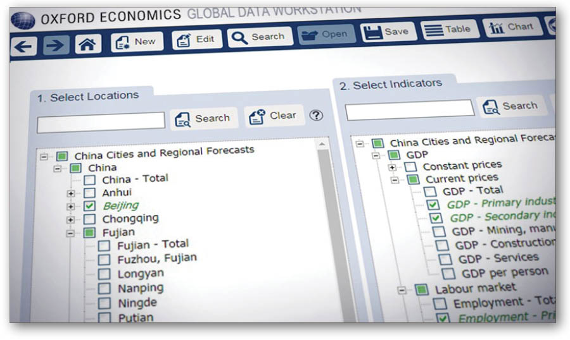Image resolution: width=570 pixels, height=340 pixels.
Task: Uncheck GDP - Secondary industry checkbox
Action: [436, 218]
